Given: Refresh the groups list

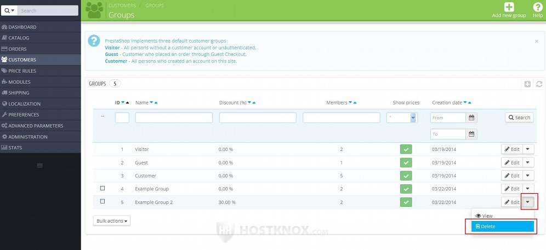Looking at the screenshot, I should point(539,84).
